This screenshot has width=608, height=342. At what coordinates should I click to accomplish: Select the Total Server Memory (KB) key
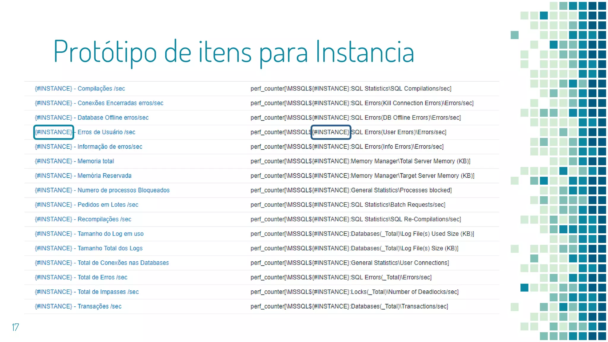point(360,161)
